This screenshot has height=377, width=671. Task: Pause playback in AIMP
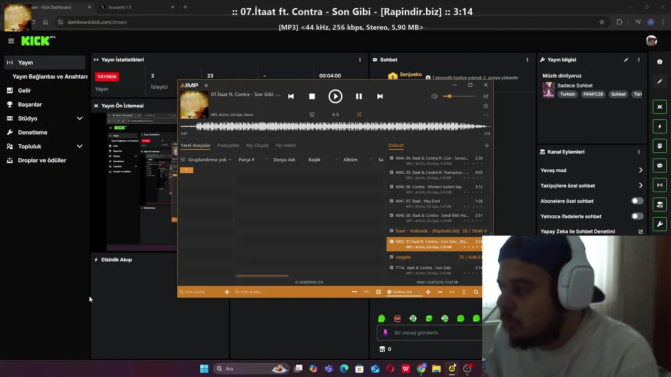click(x=359, y=96)
